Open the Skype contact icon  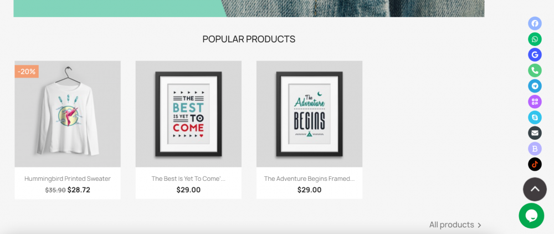tap(535, 118)
